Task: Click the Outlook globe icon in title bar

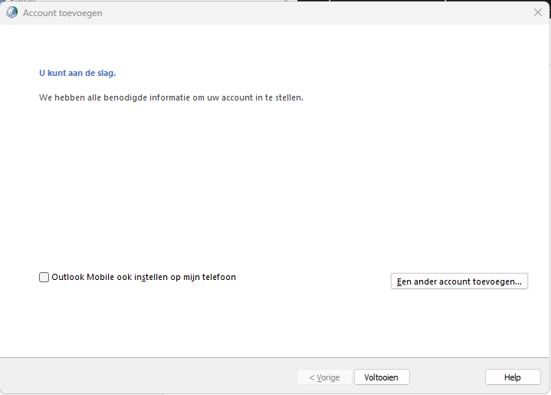Action: 12,12
